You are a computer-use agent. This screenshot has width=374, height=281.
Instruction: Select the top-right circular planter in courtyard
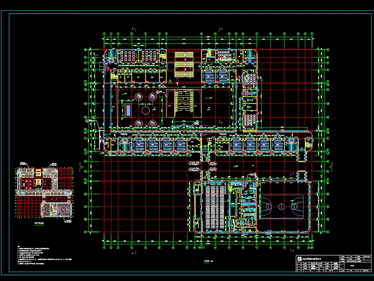tap(152, 97)
